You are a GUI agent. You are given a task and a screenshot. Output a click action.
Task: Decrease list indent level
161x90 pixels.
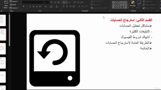tap(75, 2)
